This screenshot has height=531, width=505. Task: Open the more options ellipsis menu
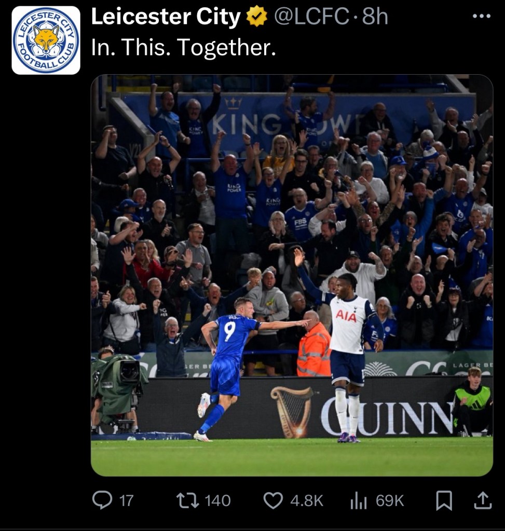481,16
